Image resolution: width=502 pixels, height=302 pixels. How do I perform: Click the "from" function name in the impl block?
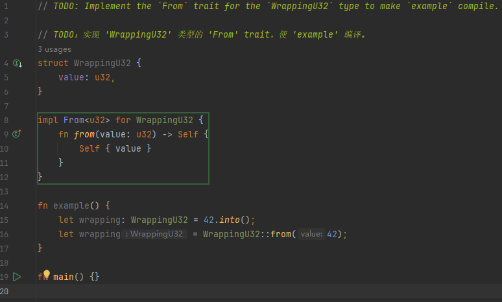84,134
